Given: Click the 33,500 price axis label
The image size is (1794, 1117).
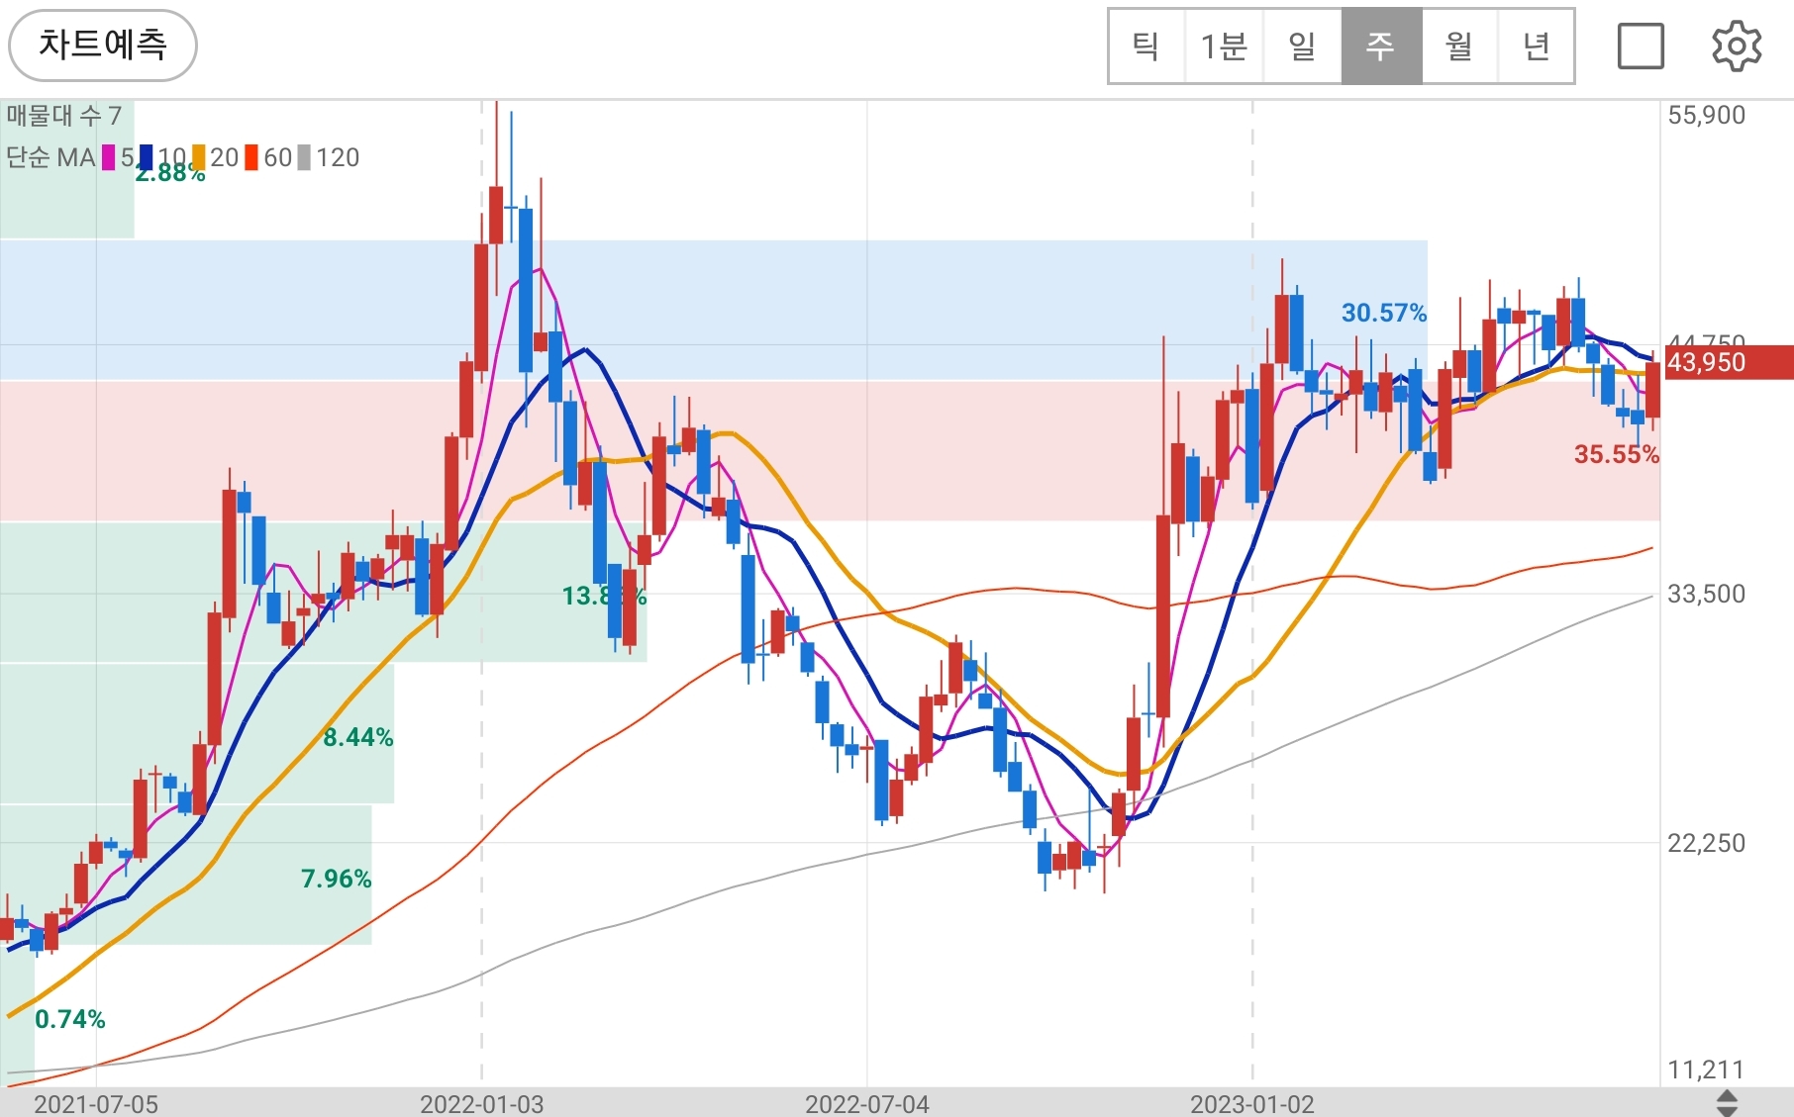Looking at the screenshot, I should (1706, 594).
